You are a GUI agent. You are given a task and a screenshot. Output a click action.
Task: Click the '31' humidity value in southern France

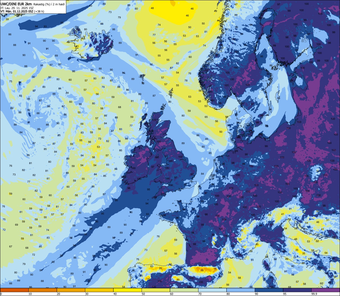click(224, 249)
